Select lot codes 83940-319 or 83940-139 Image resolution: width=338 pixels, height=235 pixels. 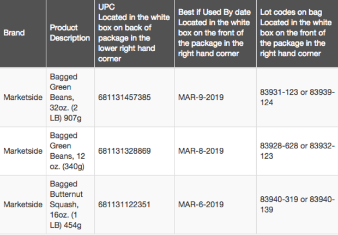297,204
